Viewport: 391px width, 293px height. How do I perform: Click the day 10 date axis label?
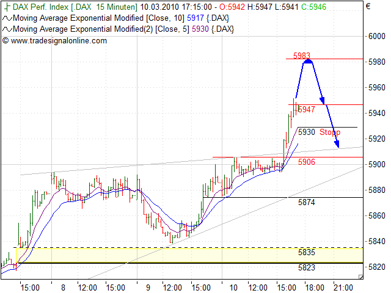point(233,288)
